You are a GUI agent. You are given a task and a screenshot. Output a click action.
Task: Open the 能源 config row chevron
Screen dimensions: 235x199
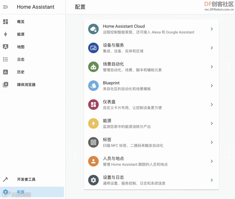[211, 123]
